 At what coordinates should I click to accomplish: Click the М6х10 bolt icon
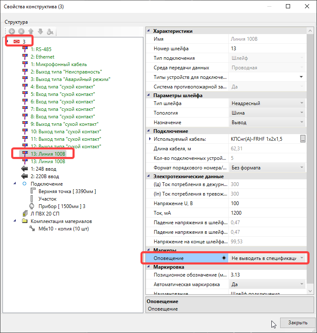(32, 229)
